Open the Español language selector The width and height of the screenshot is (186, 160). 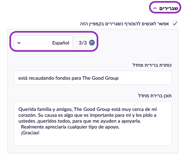pyautogui.click(x=43, y=43)
